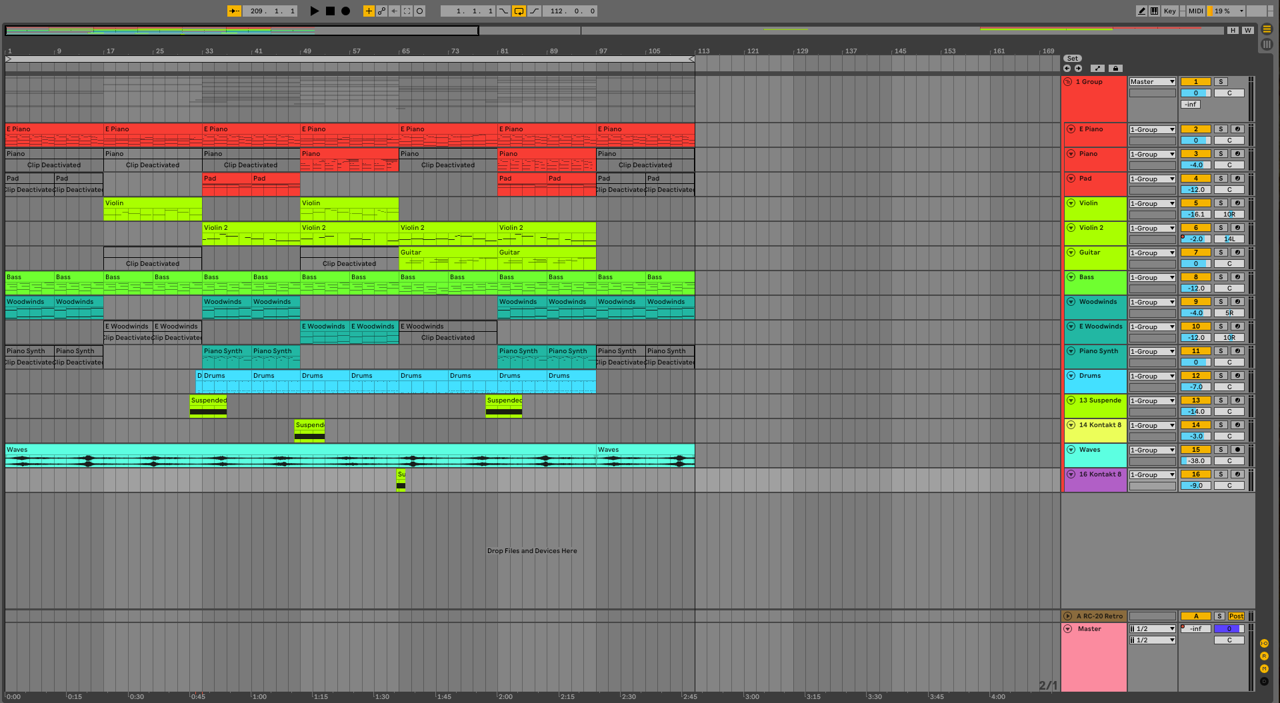
Task: Toggle track activator 2 for E Piano
Action: (x=1196, y=129)
